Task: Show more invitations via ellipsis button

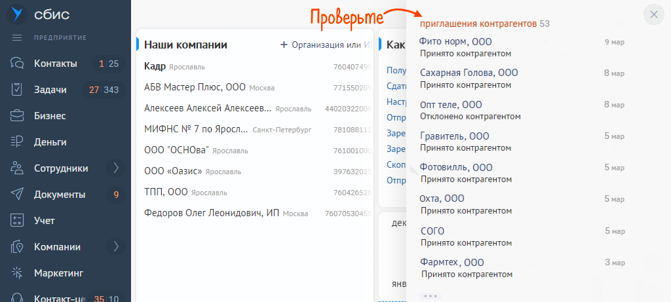Action: (431, 296)
